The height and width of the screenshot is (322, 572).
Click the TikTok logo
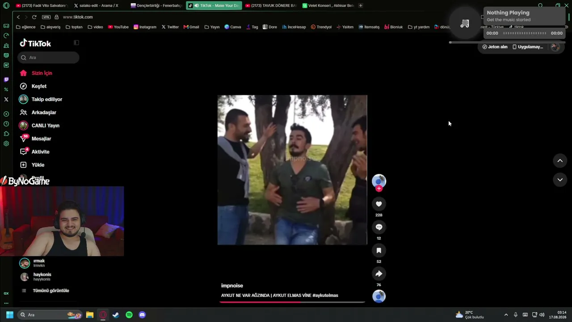(35, 43)
